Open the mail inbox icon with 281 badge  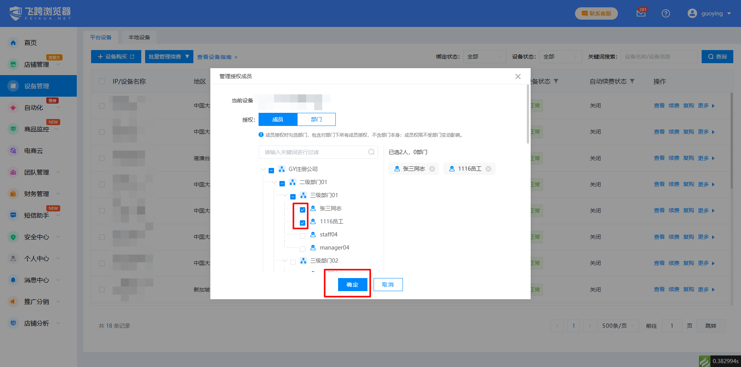coord(641,13)
